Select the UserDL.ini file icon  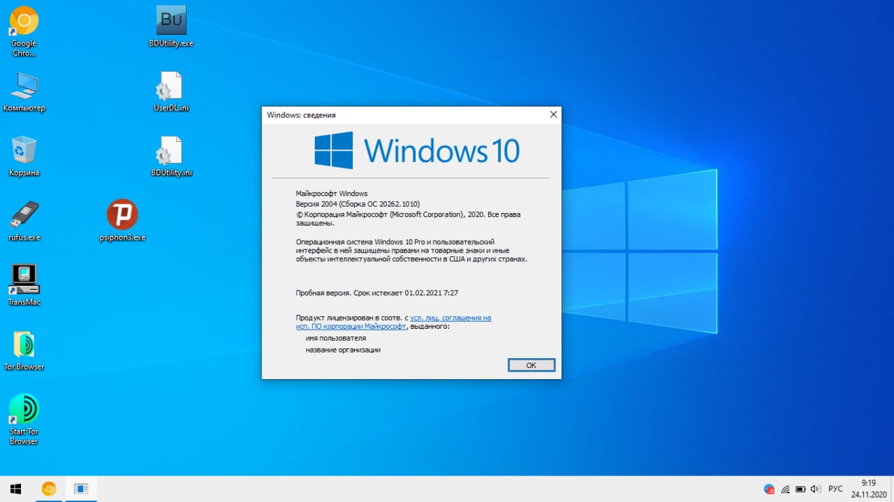tap(170, 91)
